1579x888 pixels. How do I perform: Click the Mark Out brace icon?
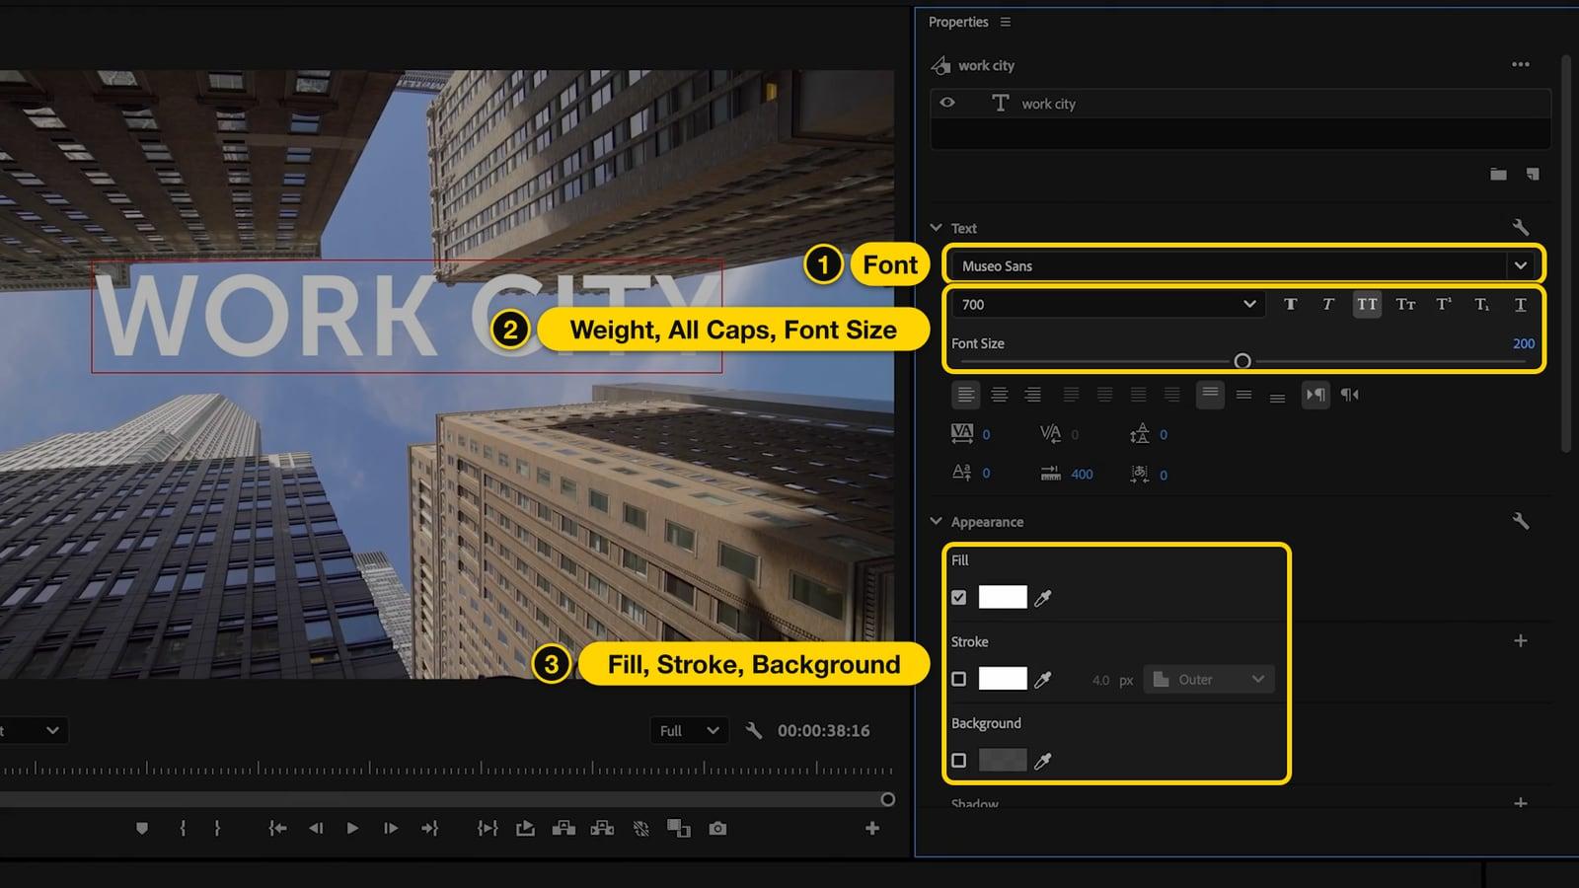coord(217,829)
